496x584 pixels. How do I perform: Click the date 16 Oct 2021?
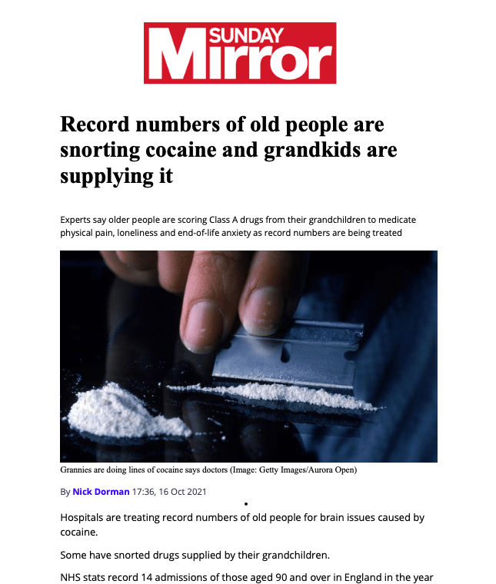182,492
